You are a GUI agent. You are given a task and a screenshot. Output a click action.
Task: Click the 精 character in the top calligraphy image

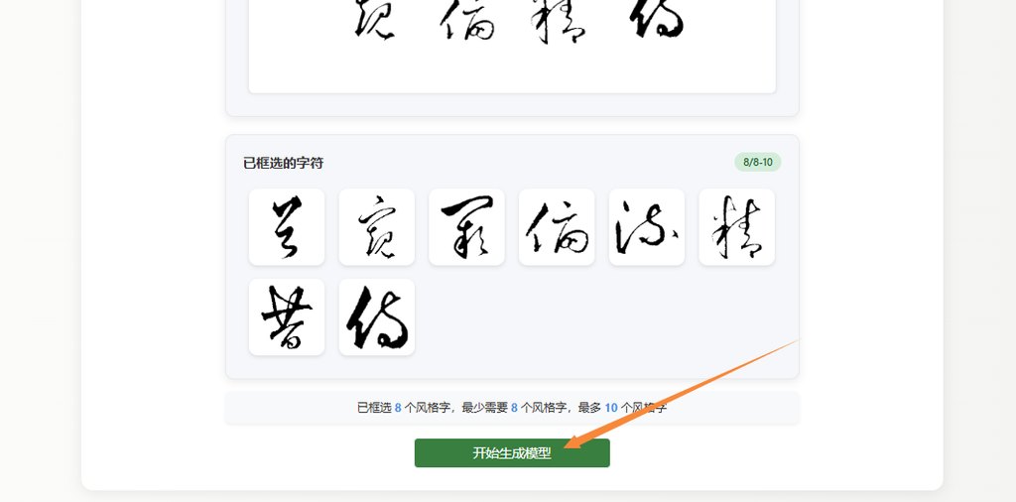558,21
